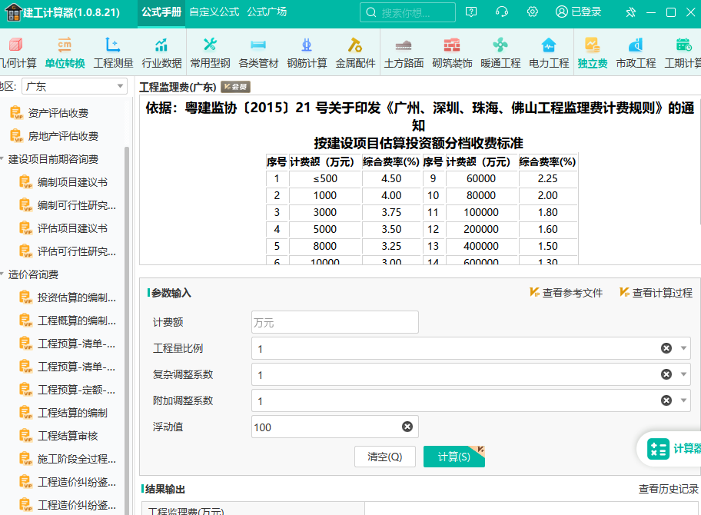Viewport: 701px width, 515px height.
Task: Open the 钢筋计算 rebar calculation tool
Action: tap(307, 53)
